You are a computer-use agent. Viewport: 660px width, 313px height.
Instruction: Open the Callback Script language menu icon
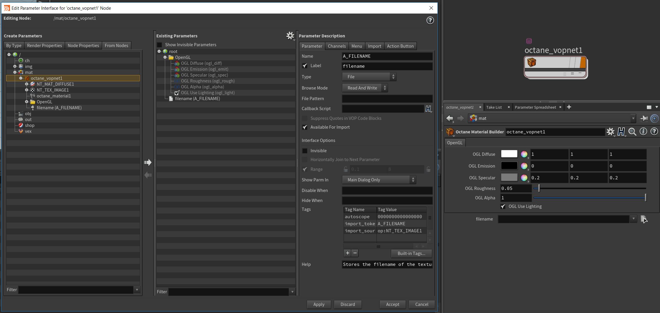(428, 109)
